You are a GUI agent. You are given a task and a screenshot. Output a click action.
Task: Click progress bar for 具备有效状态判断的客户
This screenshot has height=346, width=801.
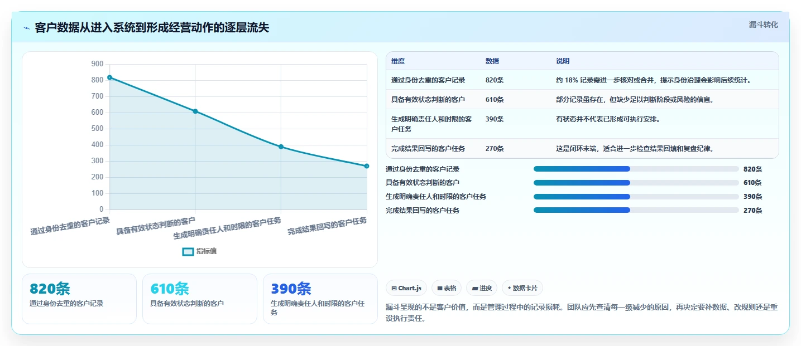click(636, 183)
